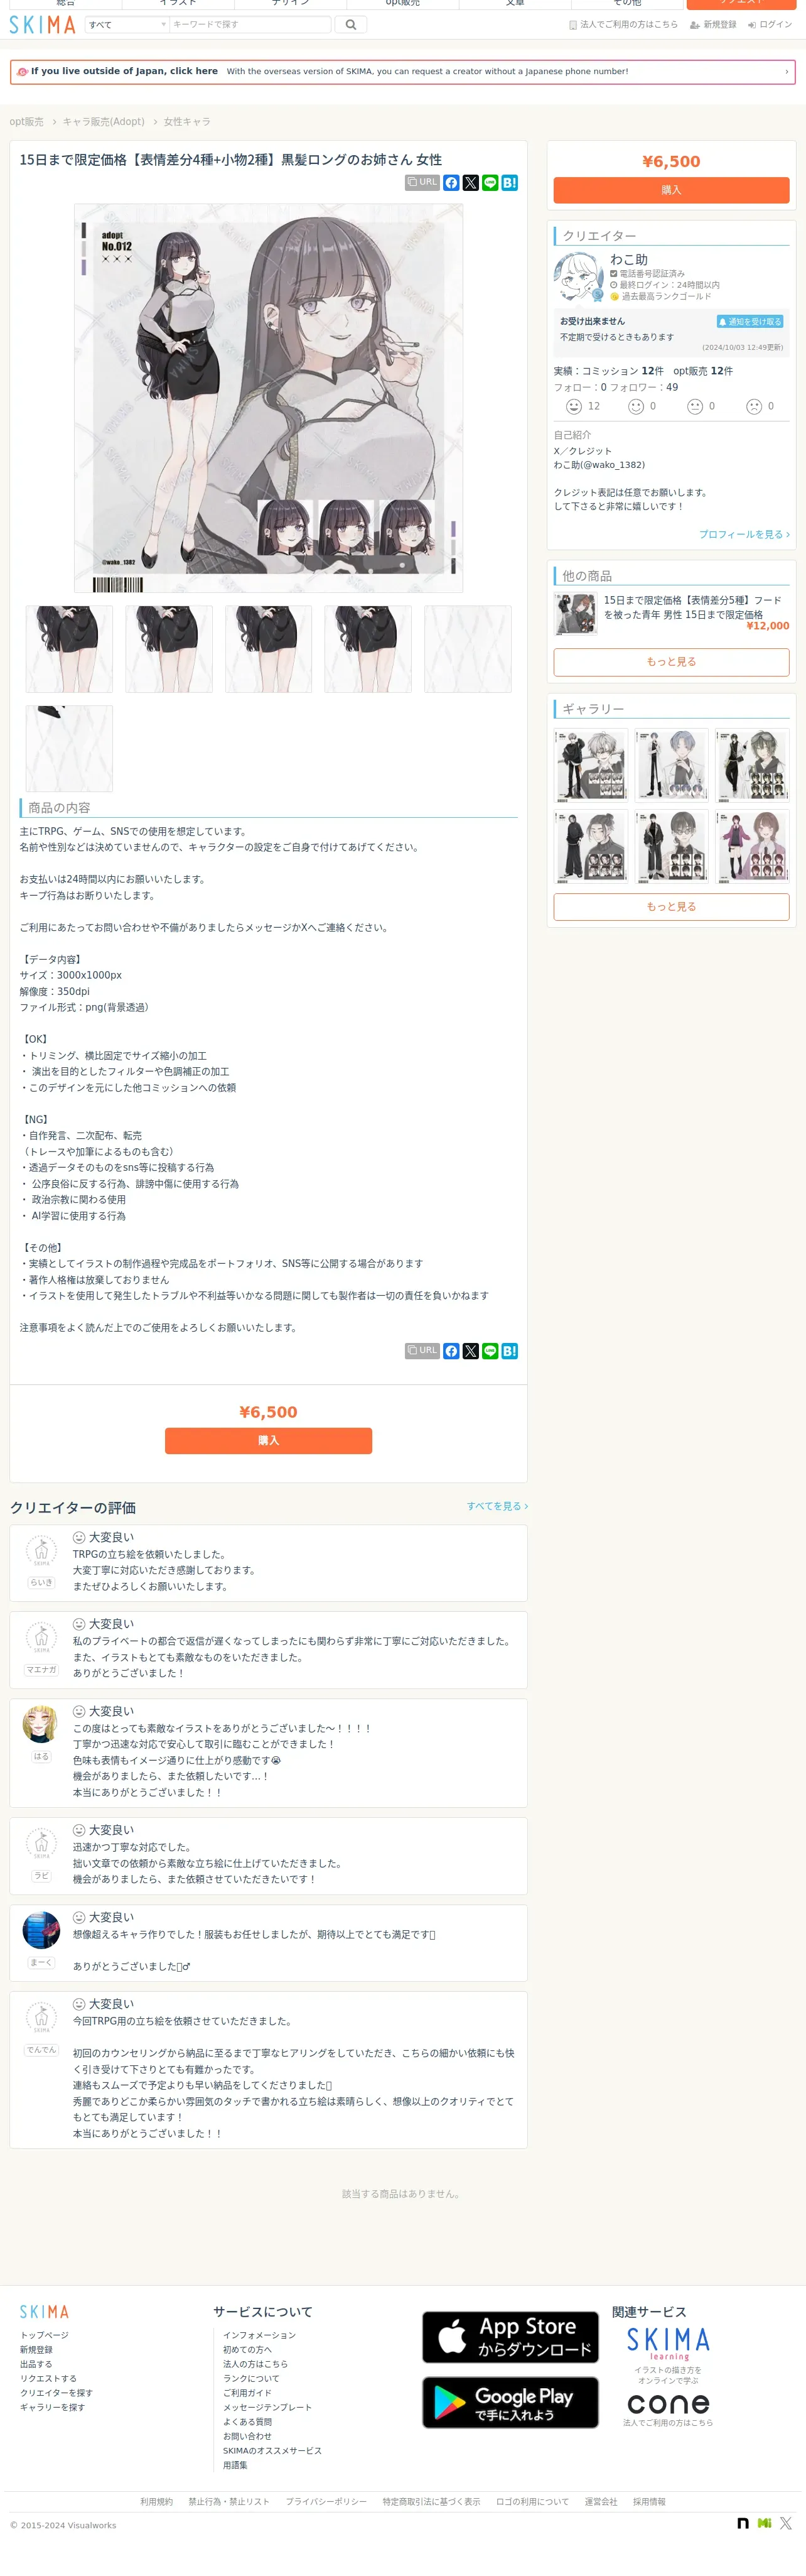Click the top orange 購入 button
Viewport: 806px width, 2576px height.
(671, 190)
